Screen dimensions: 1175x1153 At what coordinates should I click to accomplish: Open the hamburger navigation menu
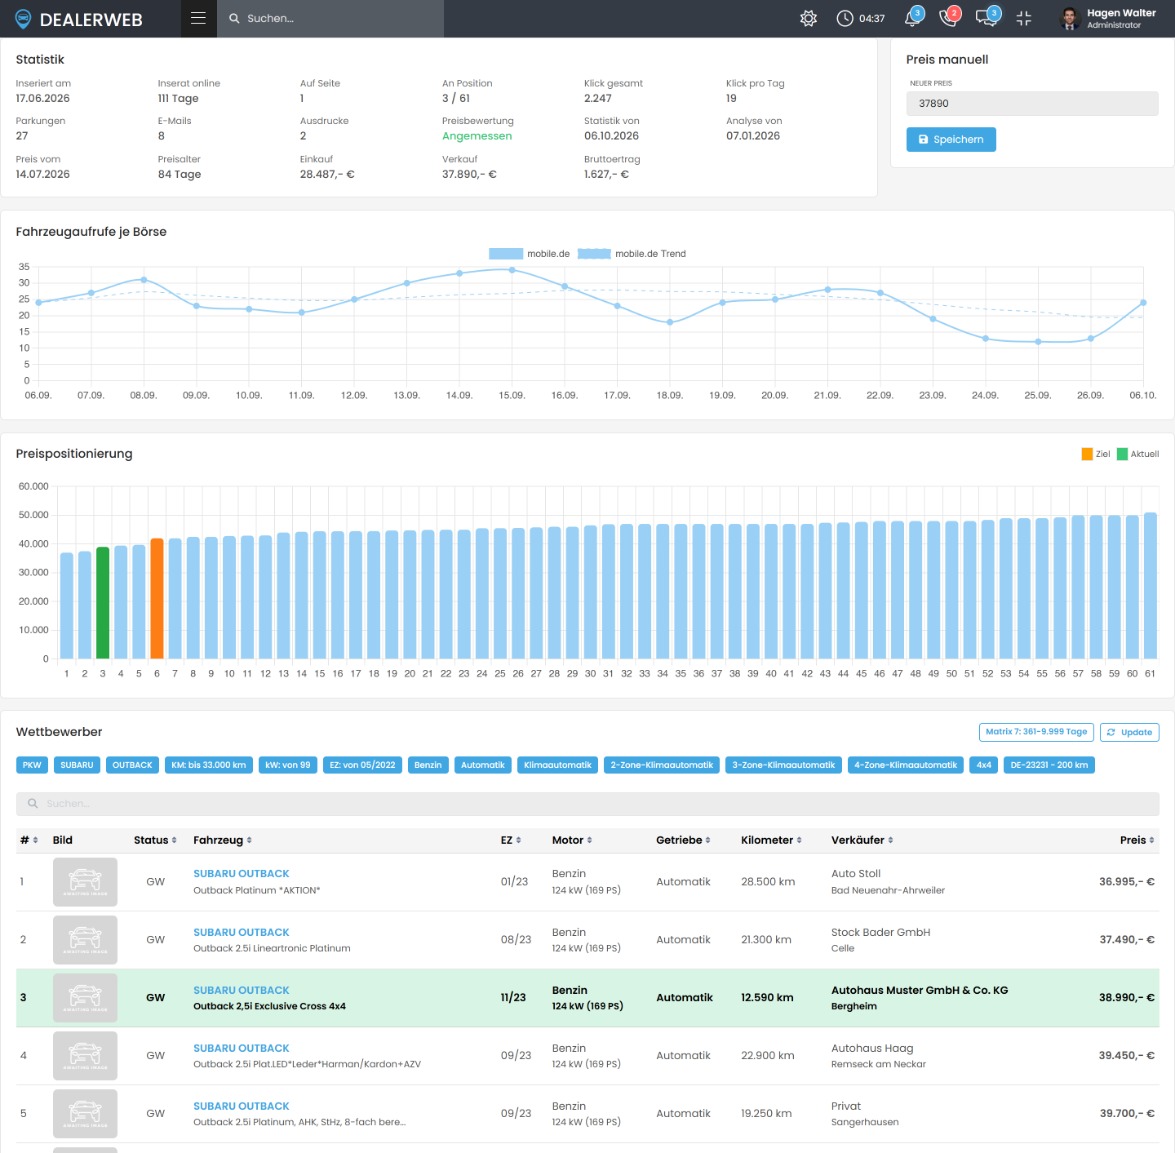198,18
